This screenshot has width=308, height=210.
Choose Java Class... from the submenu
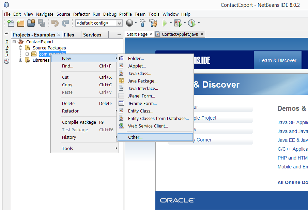tap(139, 73)
